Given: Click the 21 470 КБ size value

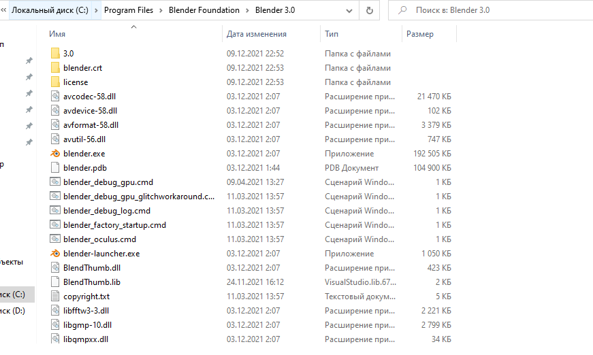Looking at the screenshot, I should pyautogui.click(x=434, y=97).
